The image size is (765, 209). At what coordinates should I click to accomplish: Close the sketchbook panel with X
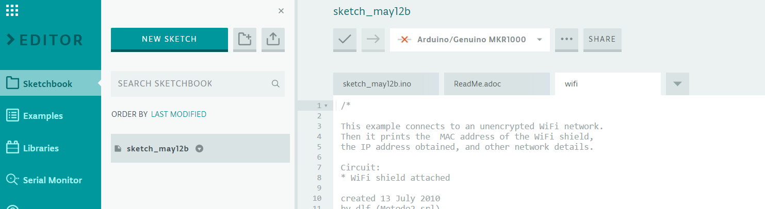click(x=281, y=11)
